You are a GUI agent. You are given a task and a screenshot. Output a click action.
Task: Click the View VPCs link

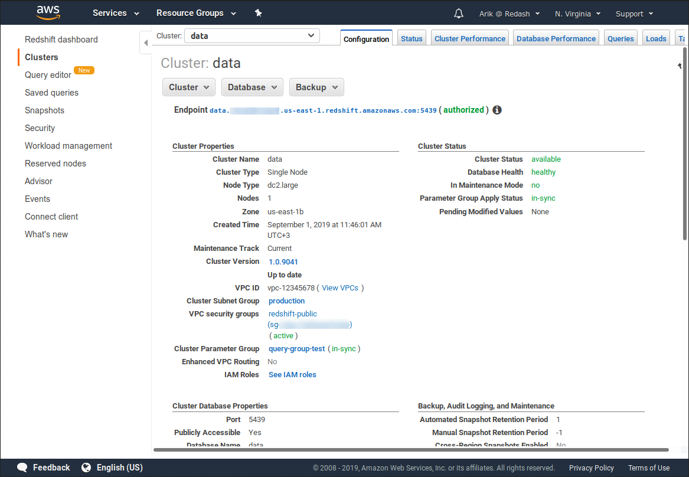click(339, 287)
